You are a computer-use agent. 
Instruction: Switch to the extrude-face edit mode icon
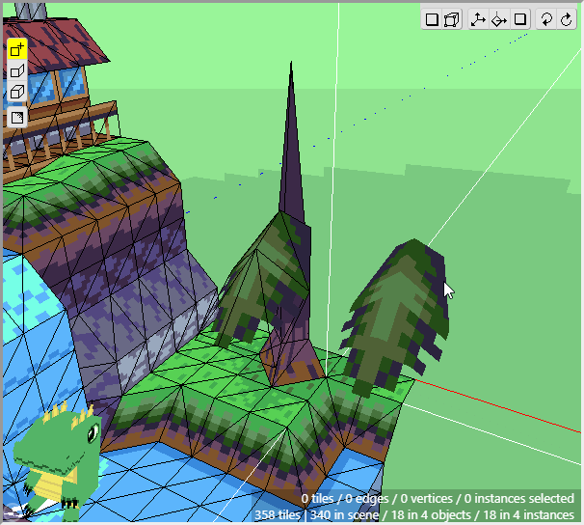[16, 71]
